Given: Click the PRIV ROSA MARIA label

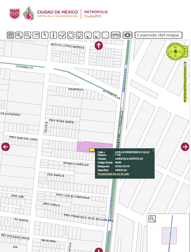Looking at the screenshot, I should click(61, 121).
